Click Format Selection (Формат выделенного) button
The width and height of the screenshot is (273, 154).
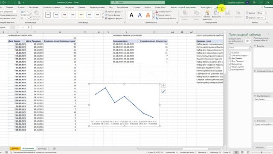[x=9, y=15]
